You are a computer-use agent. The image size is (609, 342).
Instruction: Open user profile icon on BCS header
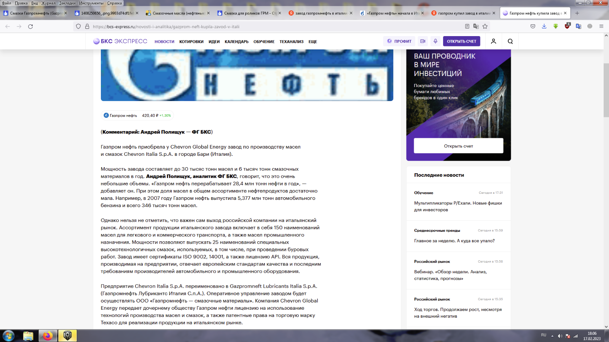pos(493,41)
